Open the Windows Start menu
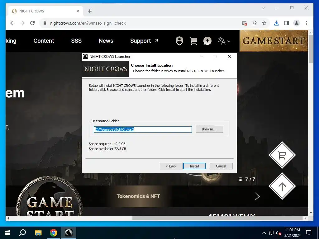This screenshot has width=319, height=239. pos(7,233)
